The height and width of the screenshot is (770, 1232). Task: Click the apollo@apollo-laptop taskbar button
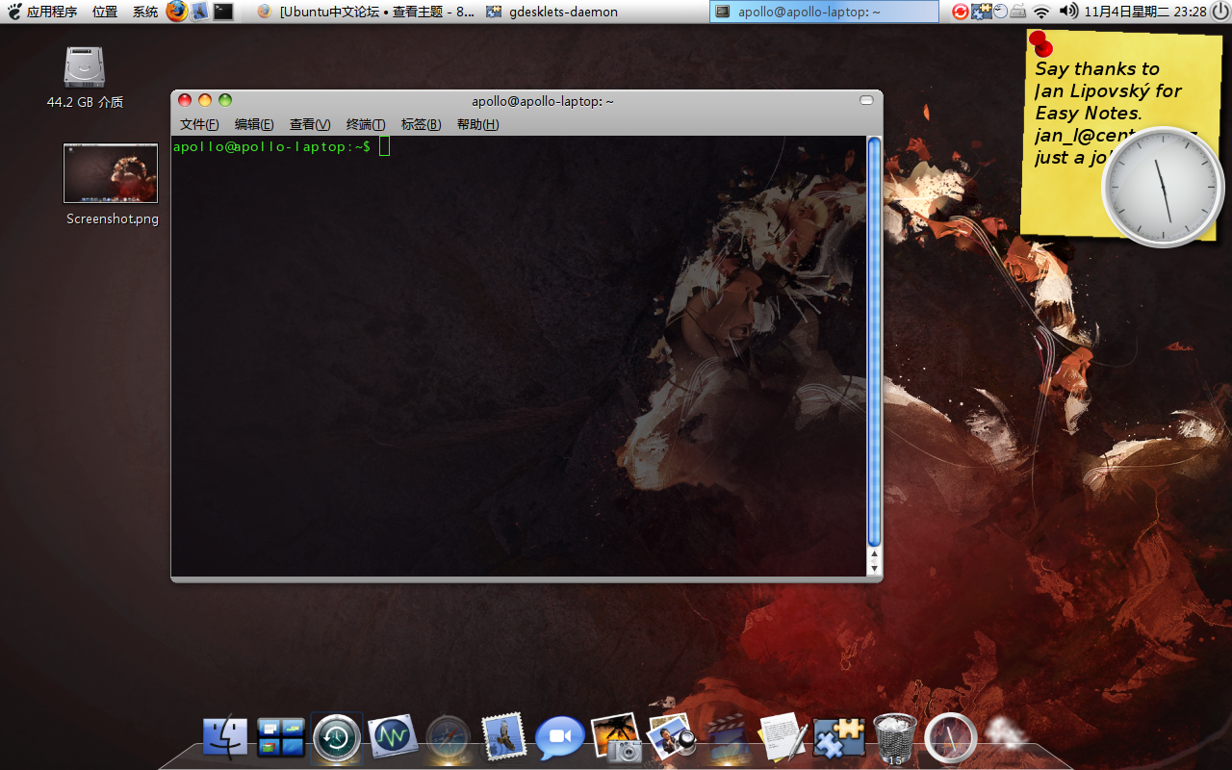[x=824, y=12]
